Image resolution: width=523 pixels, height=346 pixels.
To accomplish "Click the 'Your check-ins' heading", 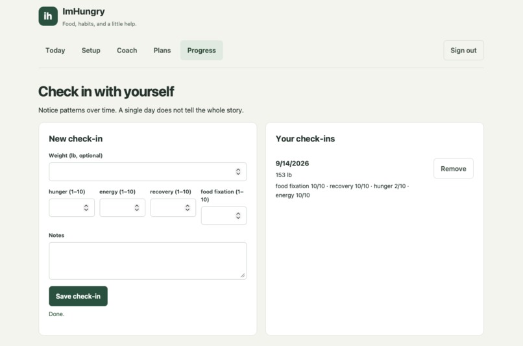I will coord(305,139).
